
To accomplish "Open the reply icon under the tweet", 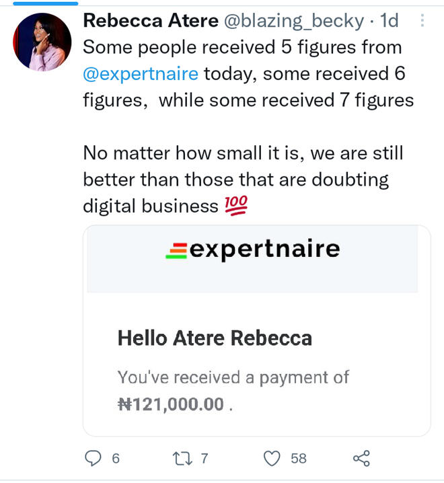I will pos(92,458).
